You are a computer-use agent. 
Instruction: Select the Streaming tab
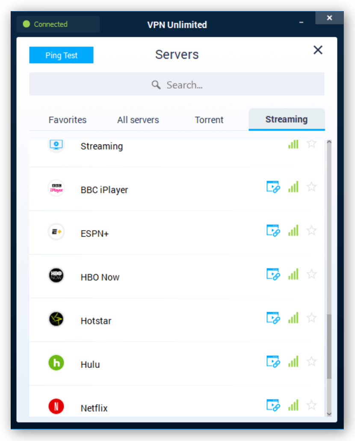(287, 119)
